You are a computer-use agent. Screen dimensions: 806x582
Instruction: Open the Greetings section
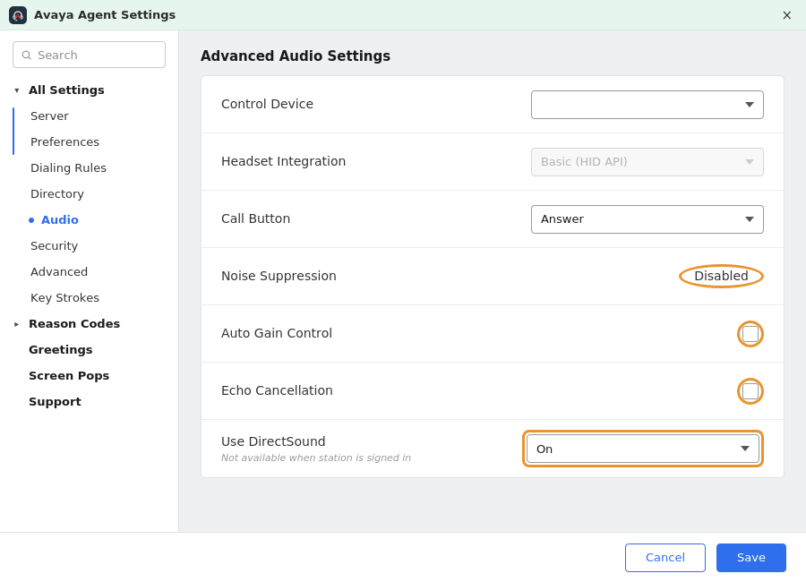pyautogui.click(x=61, y=349)
